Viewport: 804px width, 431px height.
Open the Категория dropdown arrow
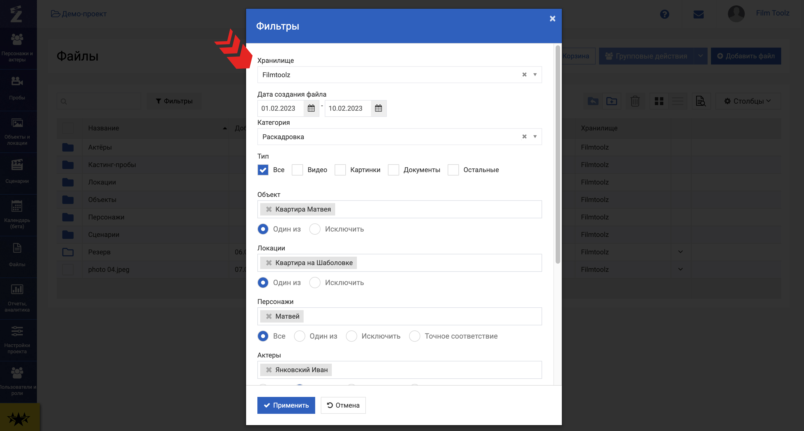pyautogui.click(x=535, y=137)
